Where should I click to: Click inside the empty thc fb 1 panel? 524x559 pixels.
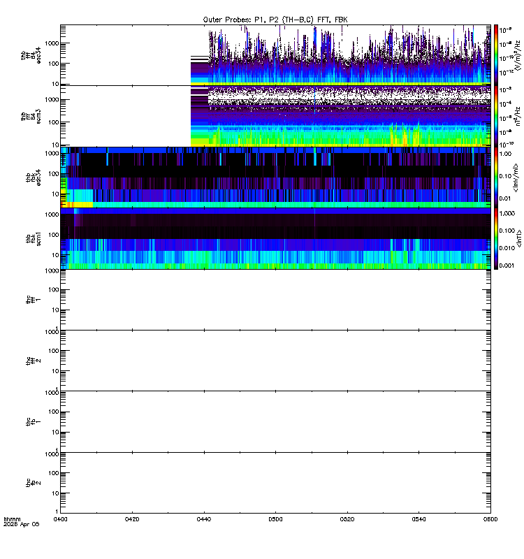click(275, 422)
